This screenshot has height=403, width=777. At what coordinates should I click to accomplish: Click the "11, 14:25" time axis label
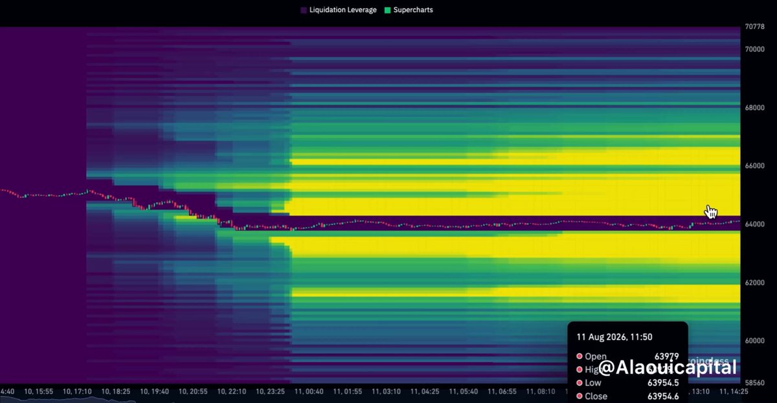coord(735,391)
